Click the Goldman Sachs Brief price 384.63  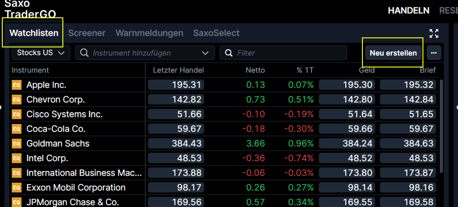point(408,144)
